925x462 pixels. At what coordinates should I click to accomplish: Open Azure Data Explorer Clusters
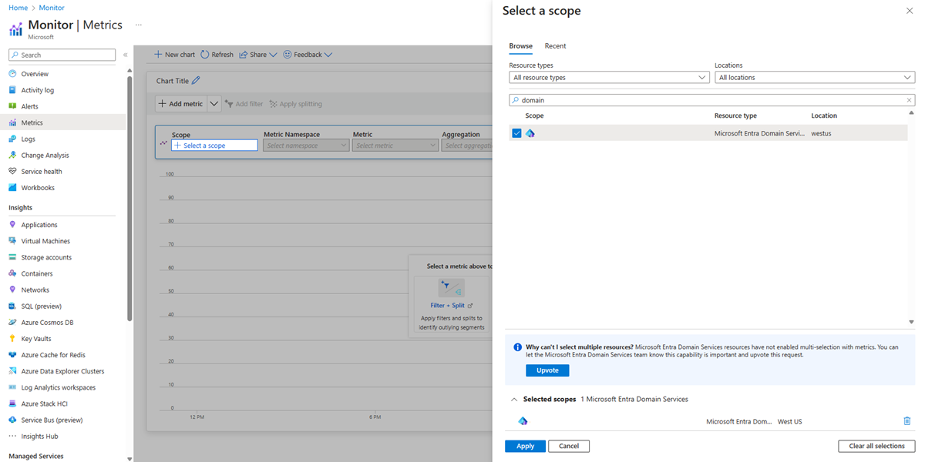(62, 371)
